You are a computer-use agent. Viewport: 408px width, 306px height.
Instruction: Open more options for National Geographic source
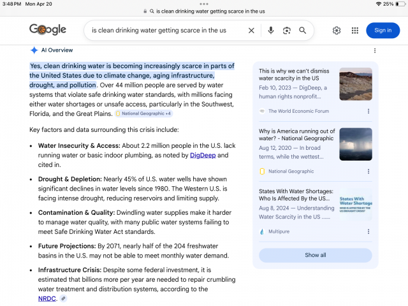point(368,171)
